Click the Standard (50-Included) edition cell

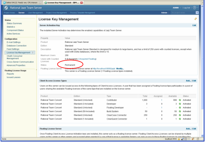click(x=84, y=112)
